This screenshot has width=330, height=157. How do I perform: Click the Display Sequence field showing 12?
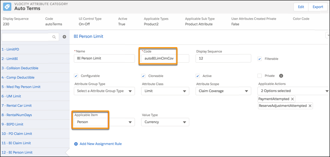coord(223,58)
